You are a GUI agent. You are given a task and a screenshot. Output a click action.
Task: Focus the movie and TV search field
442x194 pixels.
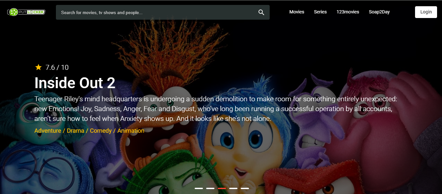[163, 12]
